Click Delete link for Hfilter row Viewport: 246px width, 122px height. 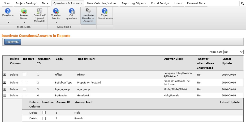click(14, 75)
